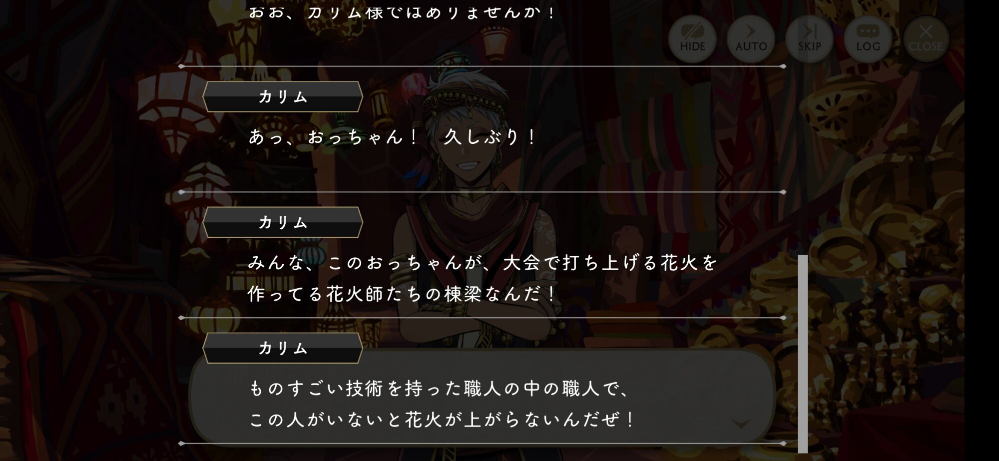
Task: Tap the line この人がいないと花火が上がらないんだぜ！
Action: click(x=442, y=419)
